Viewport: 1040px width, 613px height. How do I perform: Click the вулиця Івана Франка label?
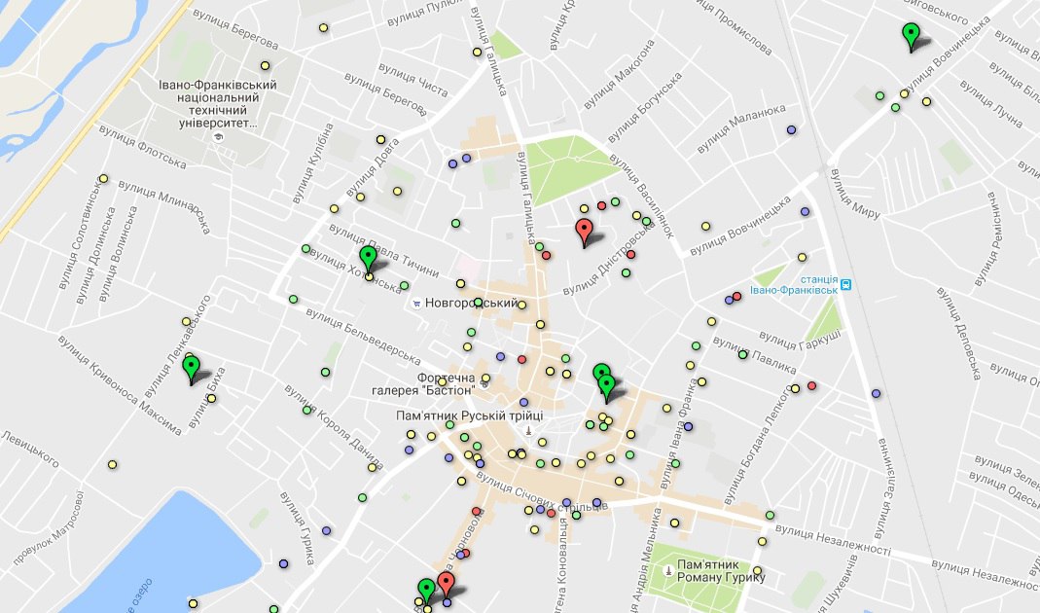pos(680,435)
